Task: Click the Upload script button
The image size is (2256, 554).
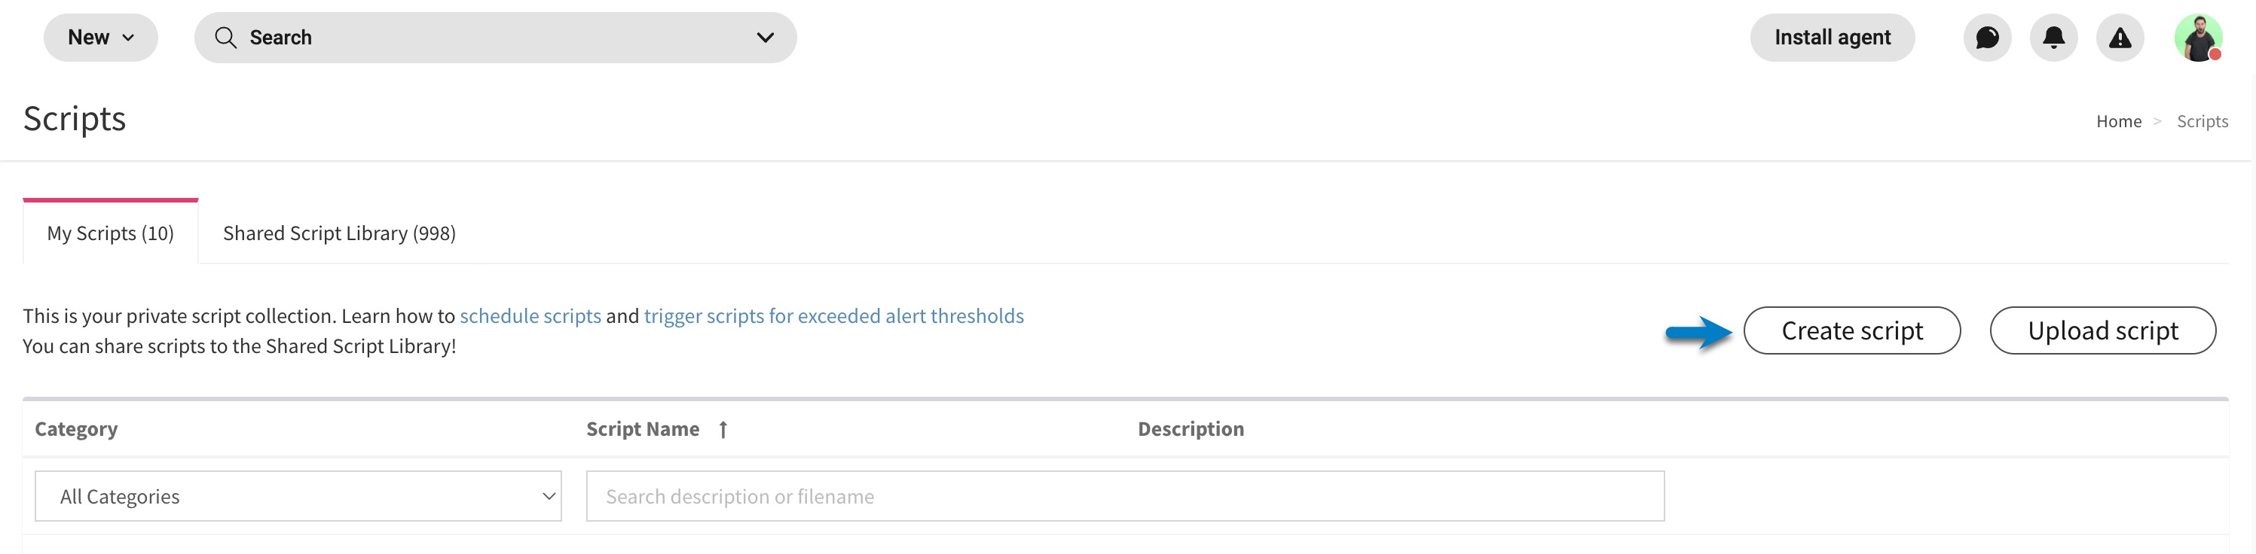Action: pyautogui.click(x=2103, y=331)
